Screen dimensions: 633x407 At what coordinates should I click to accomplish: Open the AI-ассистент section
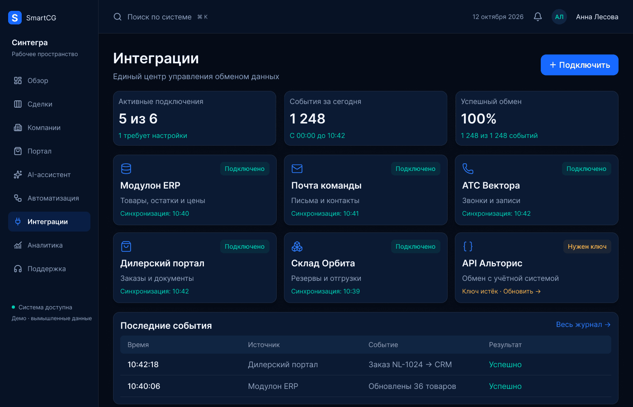tap(49, 175)
